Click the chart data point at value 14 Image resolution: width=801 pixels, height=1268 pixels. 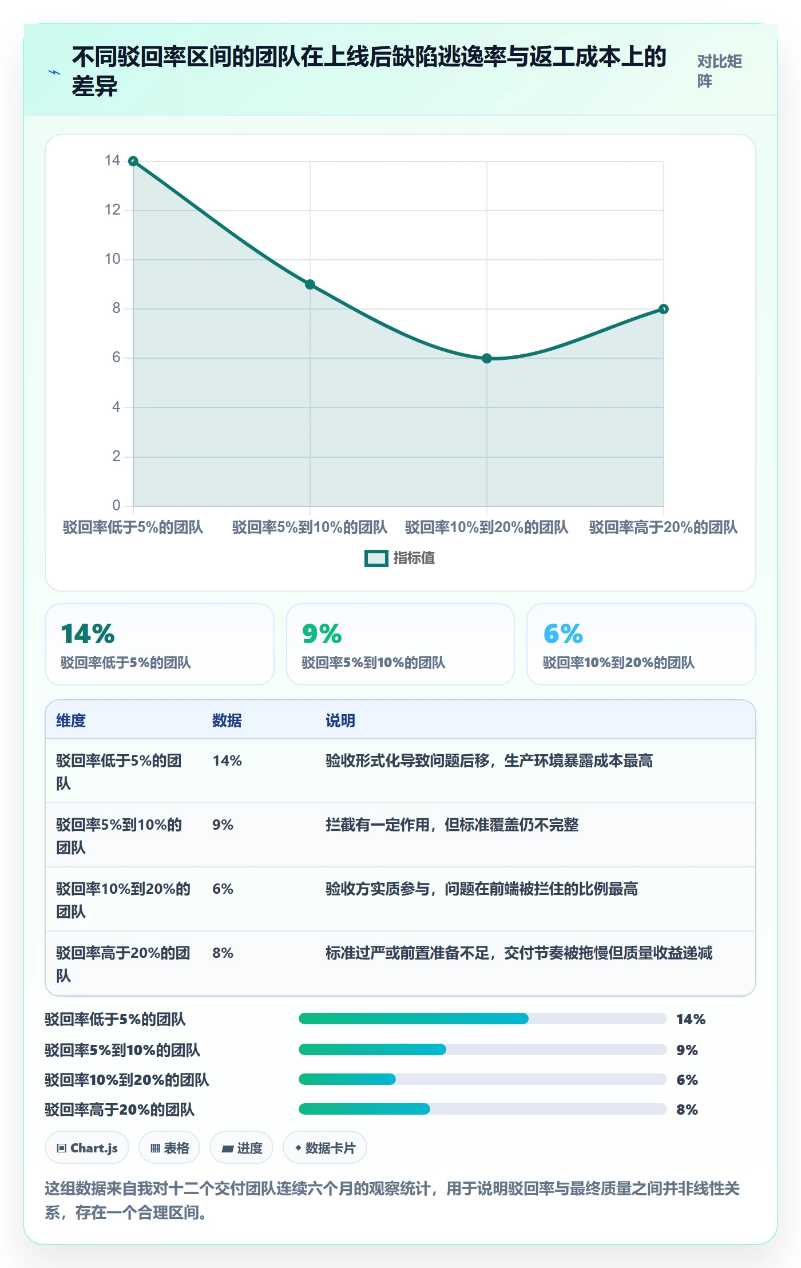pyautogui.click(x=133, y=161)
